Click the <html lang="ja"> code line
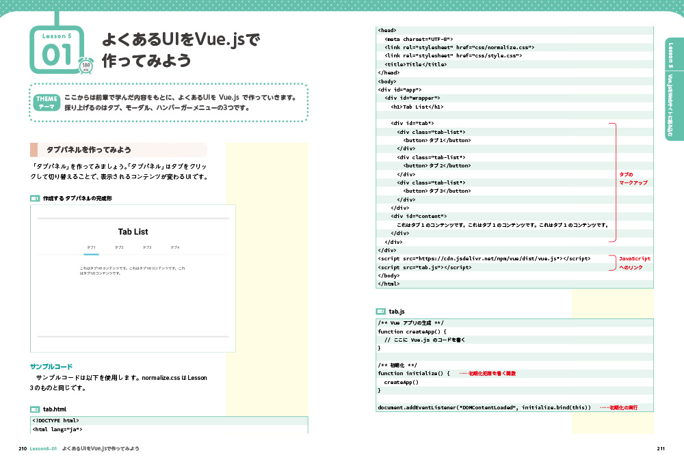This screenshot has height=464, width=684. point(57,429)
